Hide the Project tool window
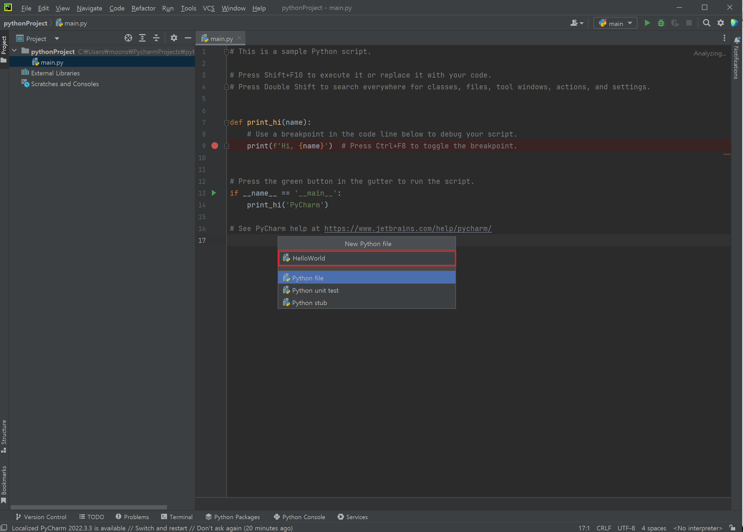The width and height of the screenshot is (743, 532). tap(188, 38)
